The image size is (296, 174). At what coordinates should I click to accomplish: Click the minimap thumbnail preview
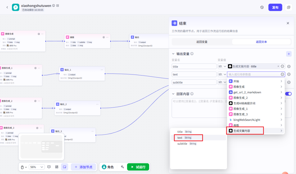[x=41, y=146]
